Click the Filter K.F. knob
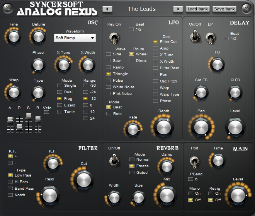Viewport: 255px width, 216px height. [53, 164]
